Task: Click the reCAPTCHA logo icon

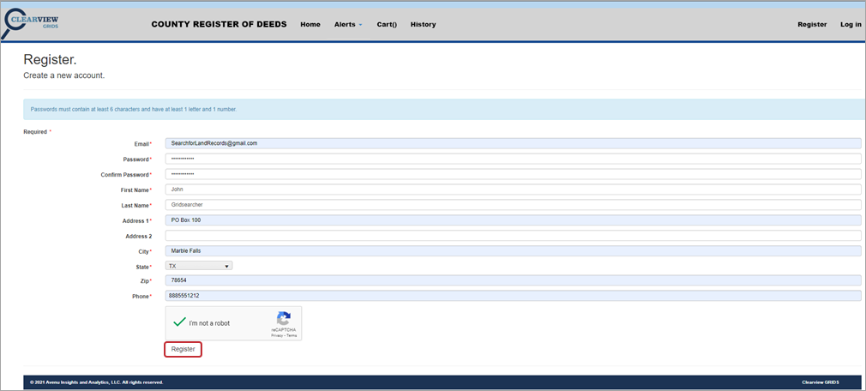Action: pos(284,318)
